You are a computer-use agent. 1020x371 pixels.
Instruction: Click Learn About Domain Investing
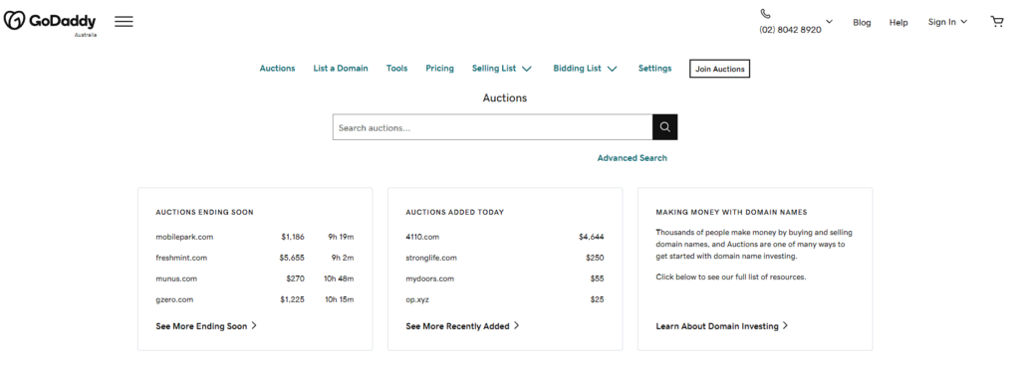pos(722,326)
